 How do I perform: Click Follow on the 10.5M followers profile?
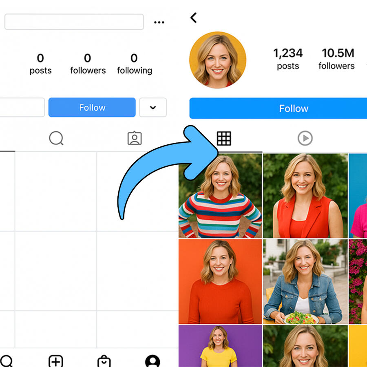[x=278, y=108]
